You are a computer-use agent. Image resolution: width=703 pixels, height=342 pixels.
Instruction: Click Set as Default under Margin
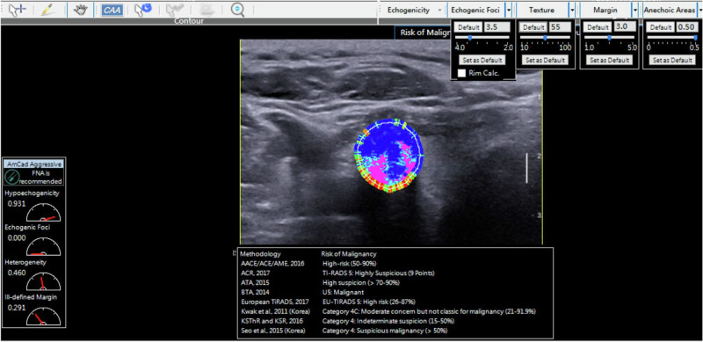point(610,60)
